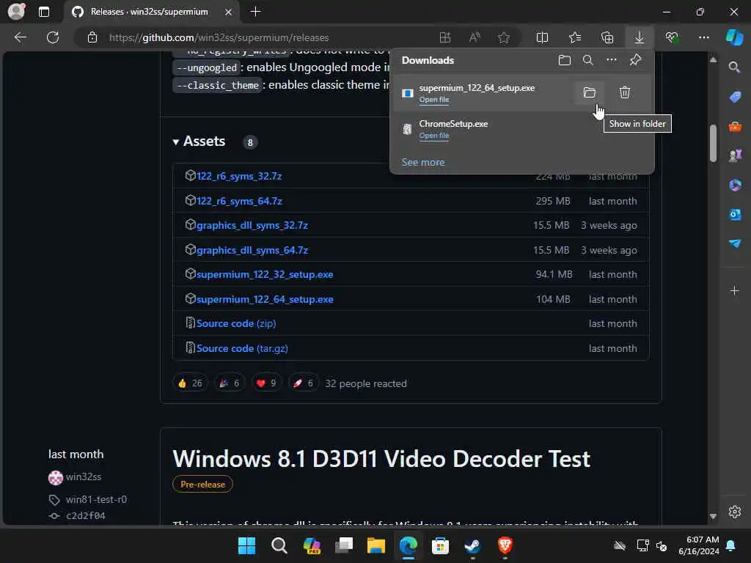Click the party popper reaction 6

pos(230,383)
